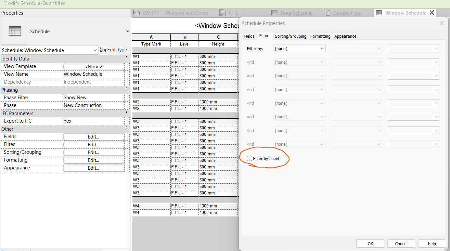Switch to the Sorting/Grouping tab
This screenshot has width=450, height=251.
coord(290,36)
